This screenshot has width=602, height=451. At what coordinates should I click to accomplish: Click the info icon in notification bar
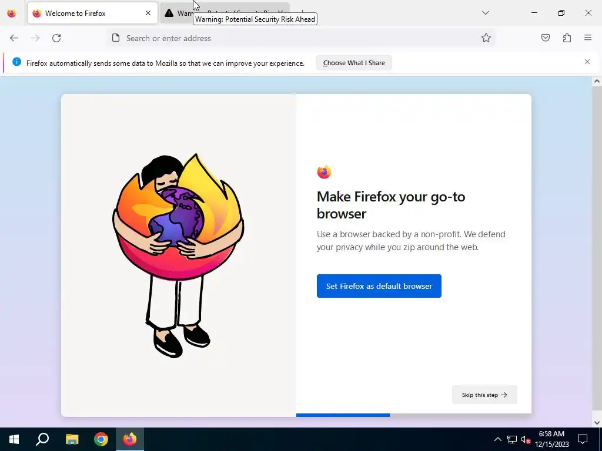(x=17, y=62)
